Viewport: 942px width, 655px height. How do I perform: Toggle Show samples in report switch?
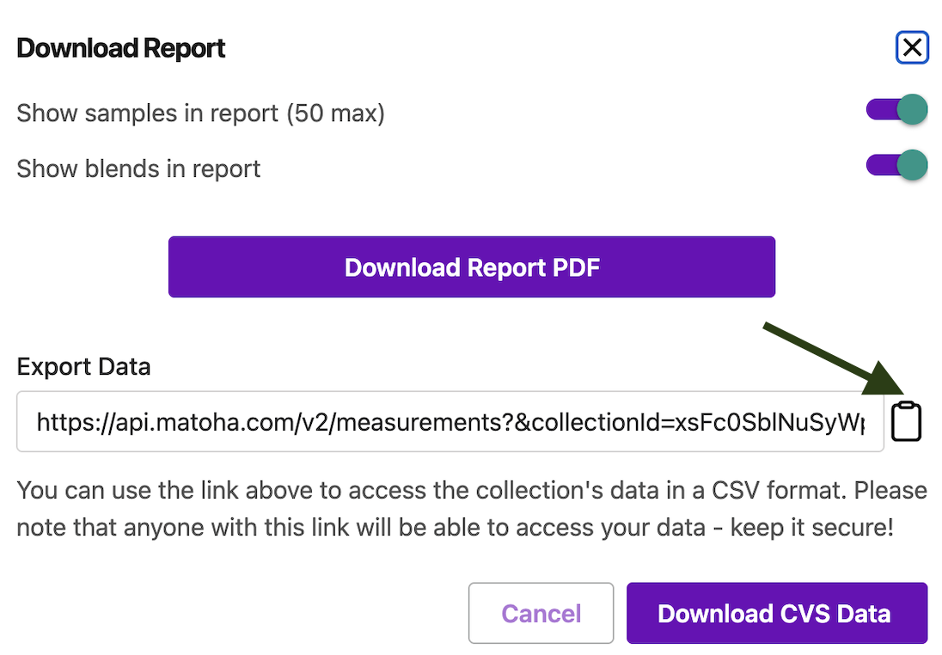(x=896, y=111)
